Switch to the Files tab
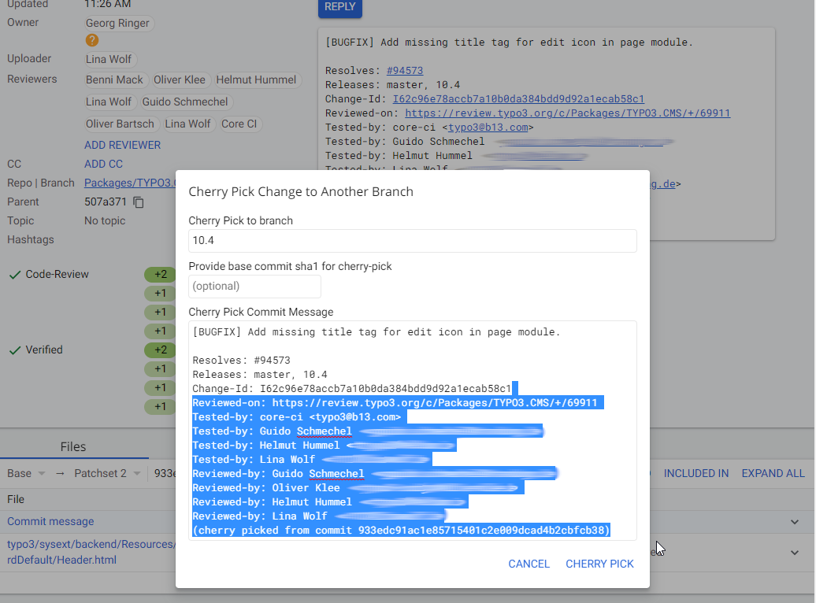Viewport: 816px width, 603px height. (x=73, y=447)
